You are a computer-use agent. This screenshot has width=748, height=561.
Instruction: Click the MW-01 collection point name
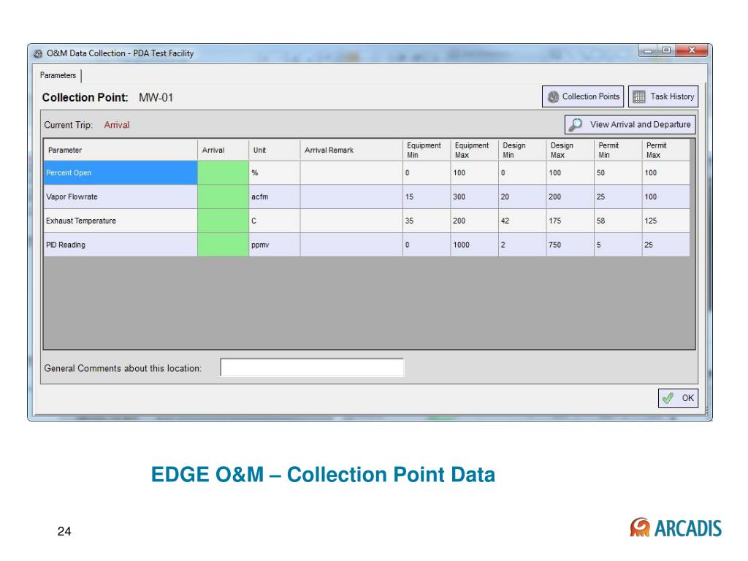[156, 97]
